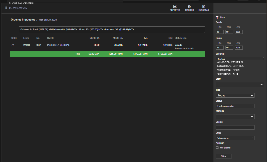Click the Devolución/Contado type text
267x162 pixels.
pos(185,48)
